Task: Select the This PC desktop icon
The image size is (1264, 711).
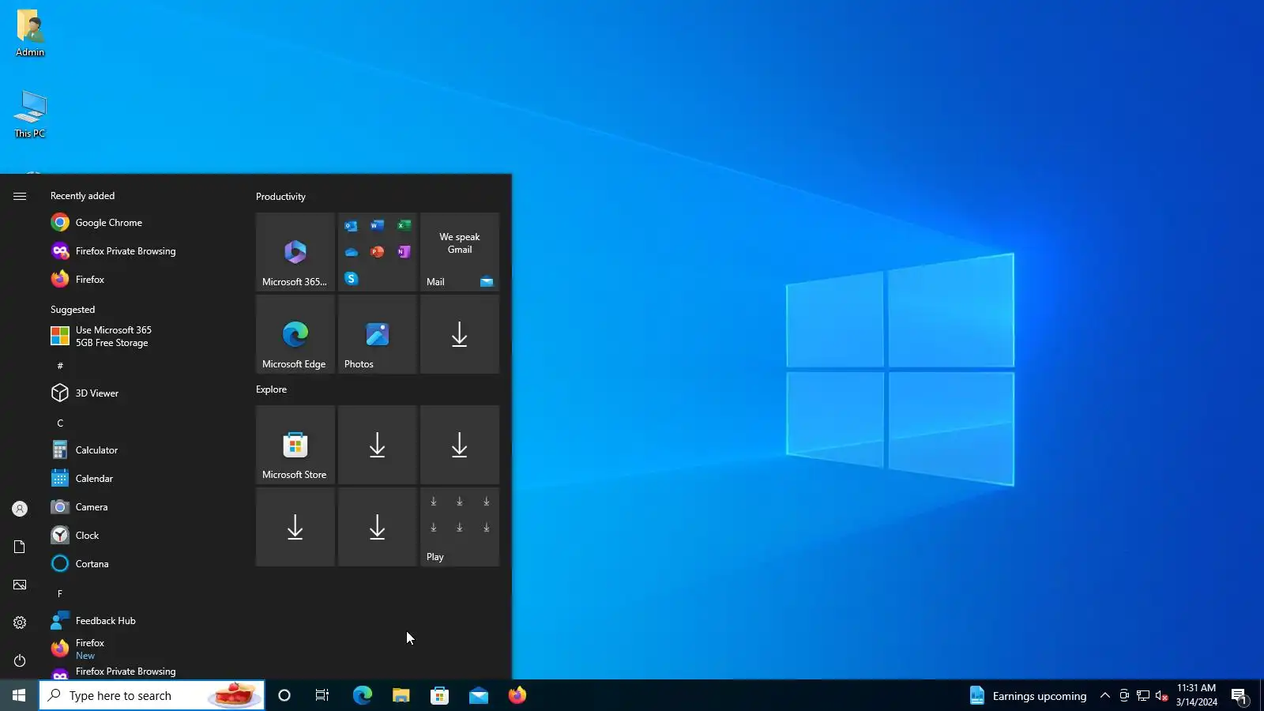Action: [x=30, y=115]
